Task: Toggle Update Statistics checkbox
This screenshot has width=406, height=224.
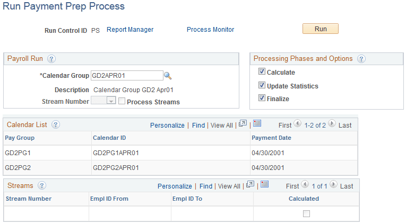Action: point(262,85)
